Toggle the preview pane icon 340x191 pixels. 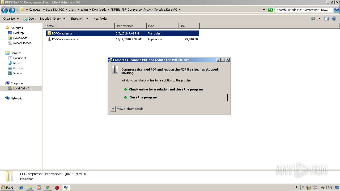point(326,19)
